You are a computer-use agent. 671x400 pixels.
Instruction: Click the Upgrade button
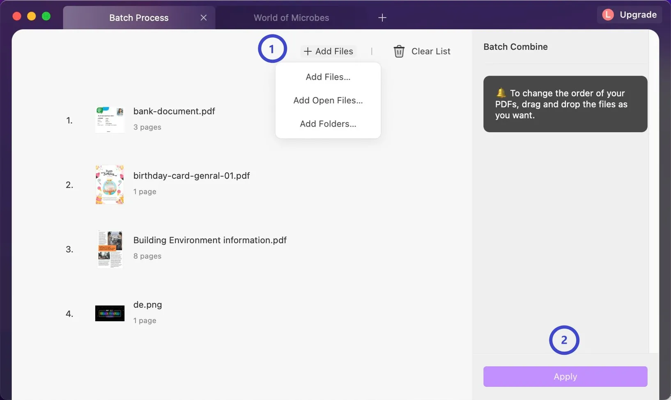tap(637, 14)
